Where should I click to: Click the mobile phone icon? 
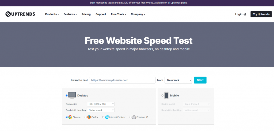click(x=166, y=95)
